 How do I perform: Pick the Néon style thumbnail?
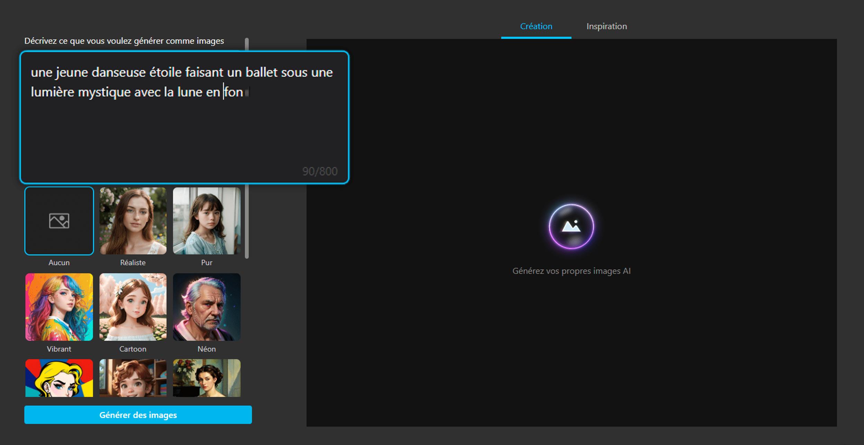(x=207, y=307)
